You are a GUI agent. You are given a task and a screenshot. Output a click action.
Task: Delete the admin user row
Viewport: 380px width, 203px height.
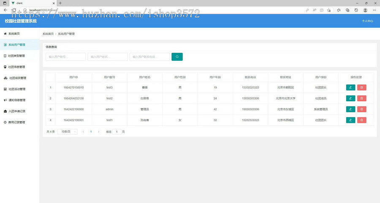click(361, 109)
